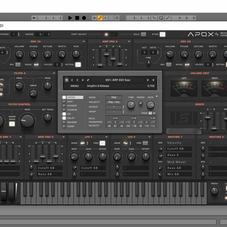The image size is (227, 227).
Task: Click the session record circle icon
Action: tap(117, 18)
